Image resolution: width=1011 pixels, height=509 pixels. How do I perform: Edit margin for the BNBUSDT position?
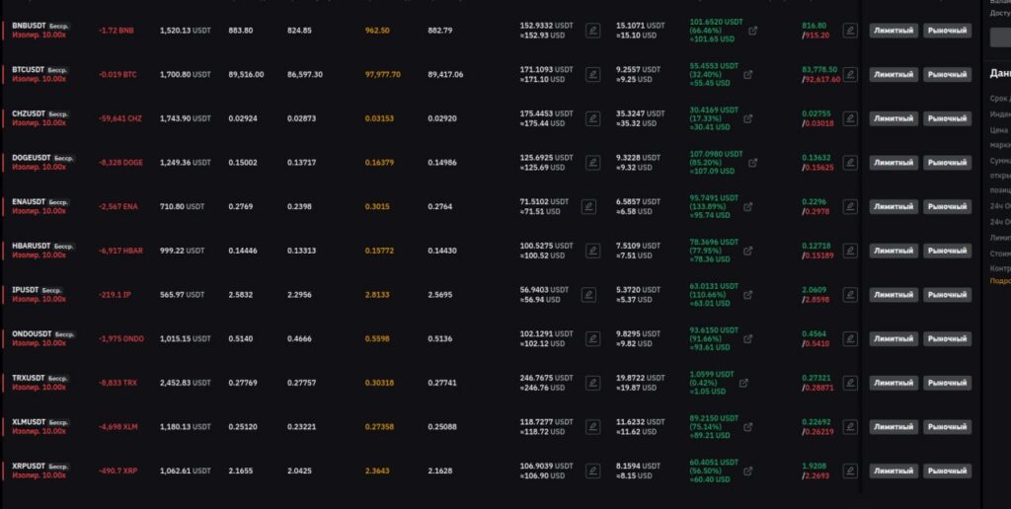pos(592,31)
